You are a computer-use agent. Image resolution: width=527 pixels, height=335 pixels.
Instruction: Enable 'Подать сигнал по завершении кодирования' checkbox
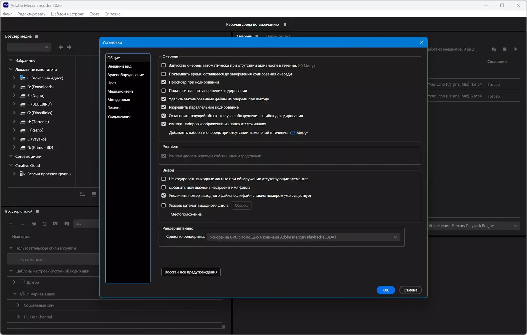coord(164,91)
